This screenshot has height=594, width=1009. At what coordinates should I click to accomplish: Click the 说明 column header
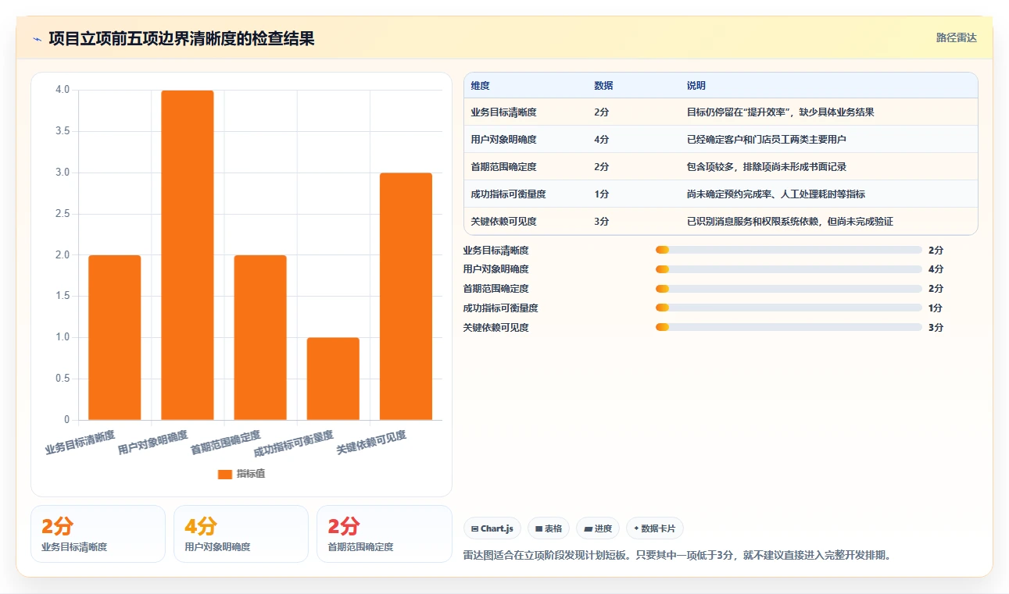696,85
